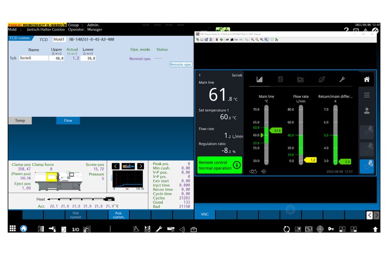This screenshot has width=388, height=255.
Task: Open the user profile icon
Action: (367, 110)
